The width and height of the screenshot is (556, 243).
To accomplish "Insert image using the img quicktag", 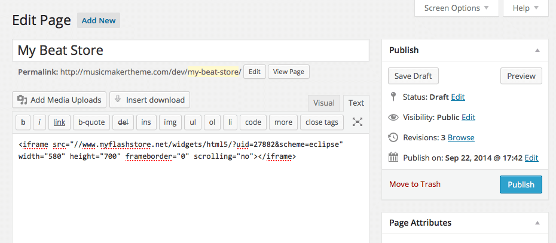I will pos(170,122).
